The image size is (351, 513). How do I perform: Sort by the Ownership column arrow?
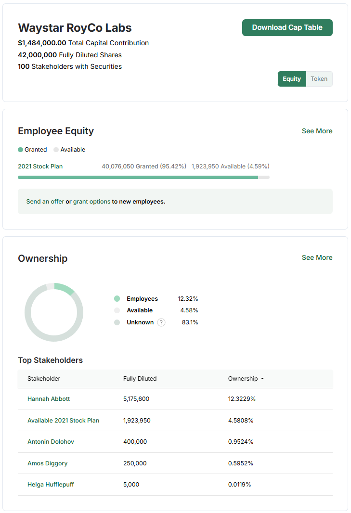pyautogui.click(x=262, y=379)
